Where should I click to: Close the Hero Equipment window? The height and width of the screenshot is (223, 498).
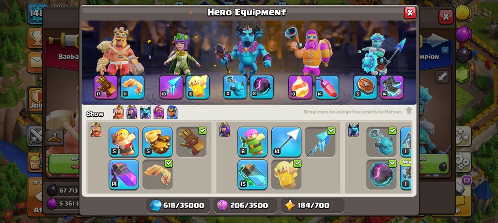pos(410,13)
